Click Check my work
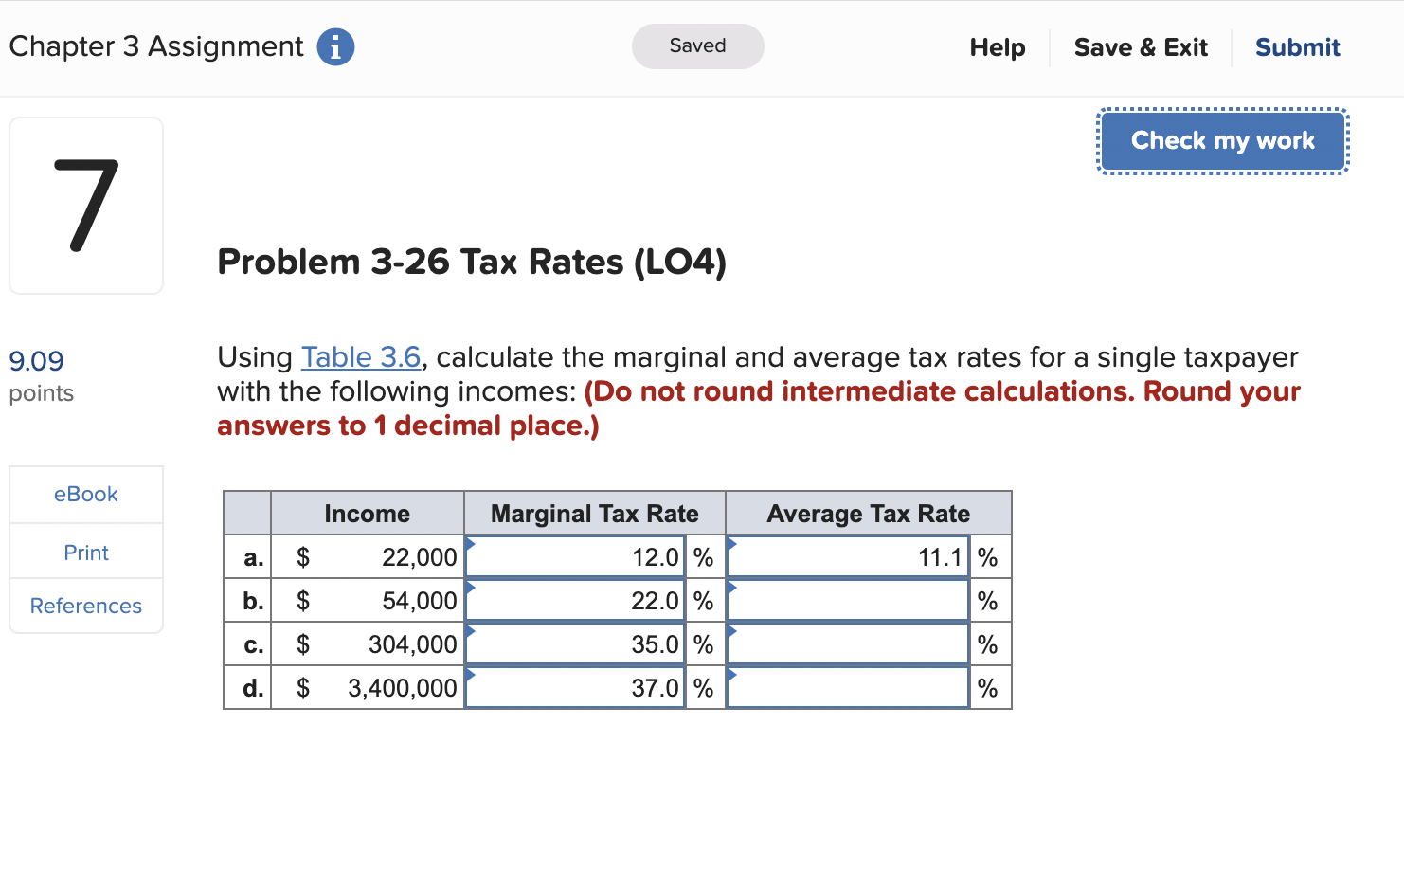 pos(1222,140)
